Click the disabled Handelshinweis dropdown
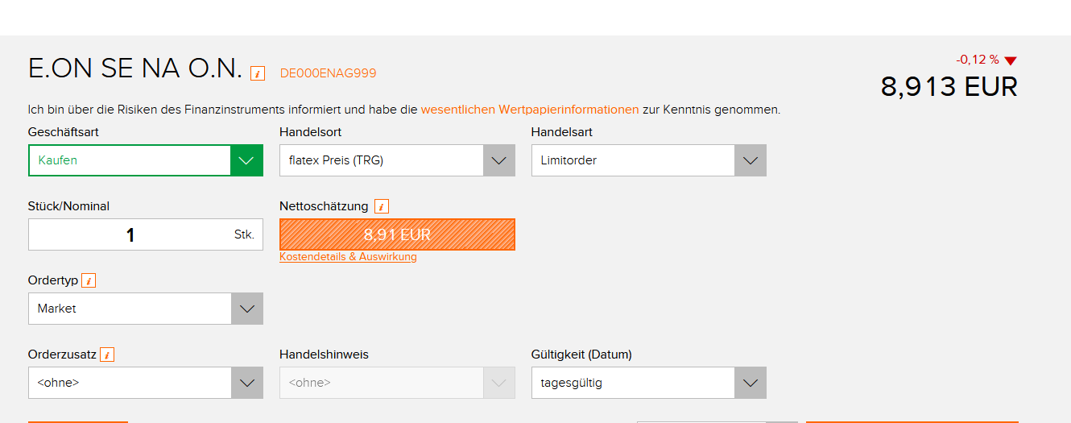1071x423 pixels. tap(397, 383)
